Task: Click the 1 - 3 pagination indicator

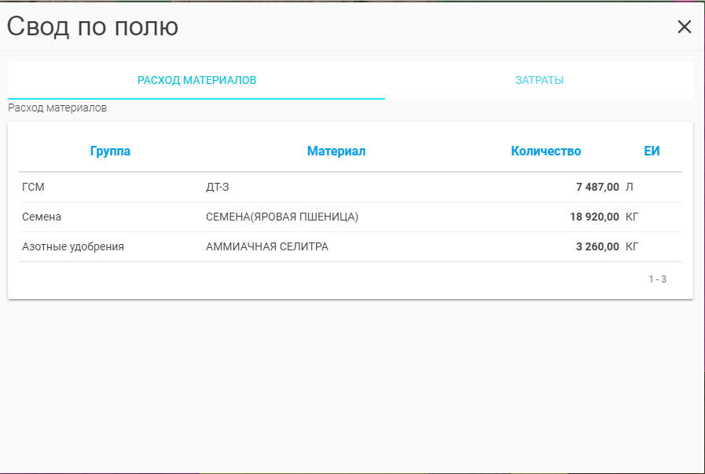Action: point(657,279)
